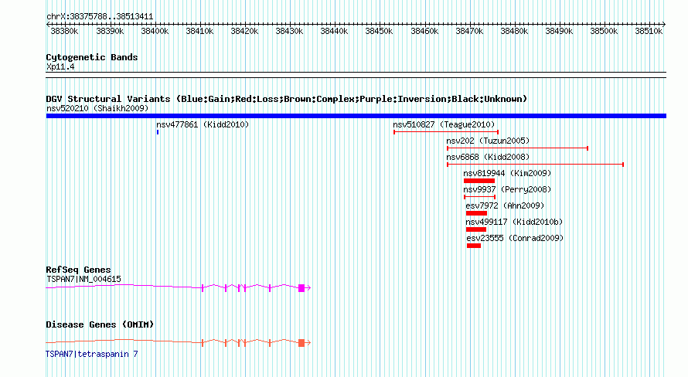Image resolution: width=688 pixels, height=377 pixels.
Task: Click the nsv6868 (Kidd2008) variant line
Action: (x=535, y=165)
